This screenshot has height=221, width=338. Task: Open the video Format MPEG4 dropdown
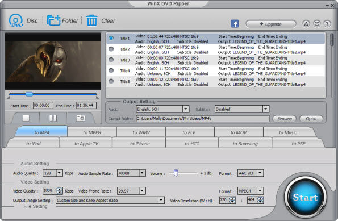point(260,191)
